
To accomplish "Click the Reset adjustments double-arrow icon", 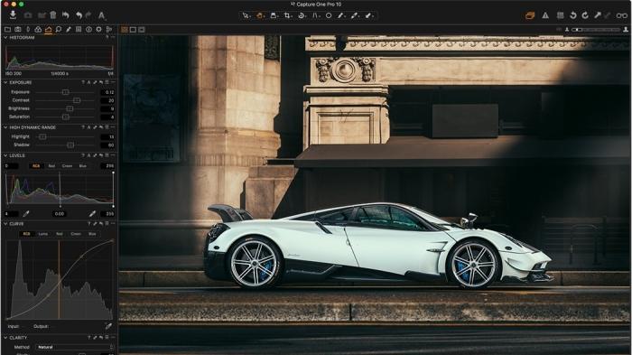I will [66, 15].
